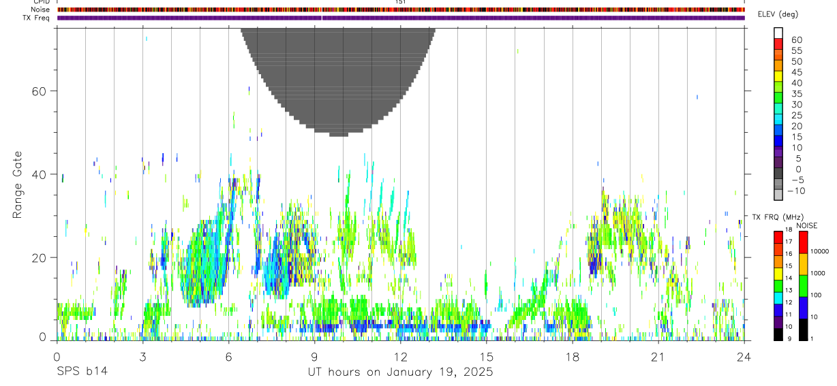Image resolution: width=837 pixels, height=386 pixels.
Task: Click the x-axis tick label 12
Action: (400, 356)
